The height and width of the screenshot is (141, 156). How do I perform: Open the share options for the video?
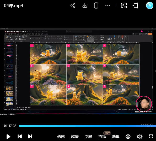coord(73,5)
